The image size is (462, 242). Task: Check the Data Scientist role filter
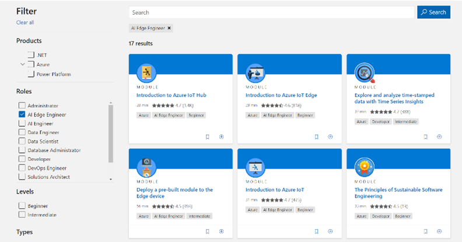pos(22,141)
